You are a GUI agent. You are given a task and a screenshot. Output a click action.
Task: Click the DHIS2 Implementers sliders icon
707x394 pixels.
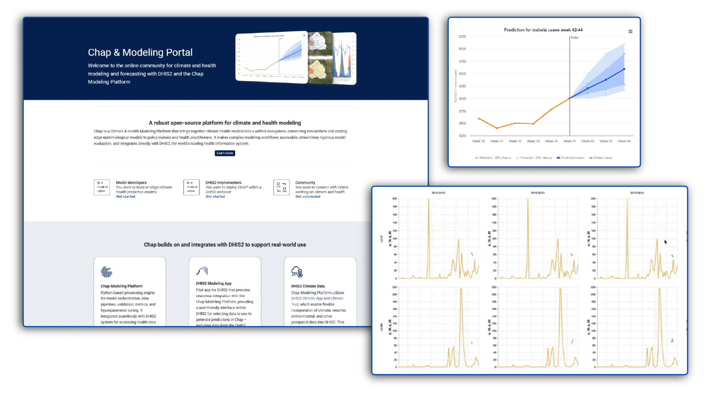point(192,187)
